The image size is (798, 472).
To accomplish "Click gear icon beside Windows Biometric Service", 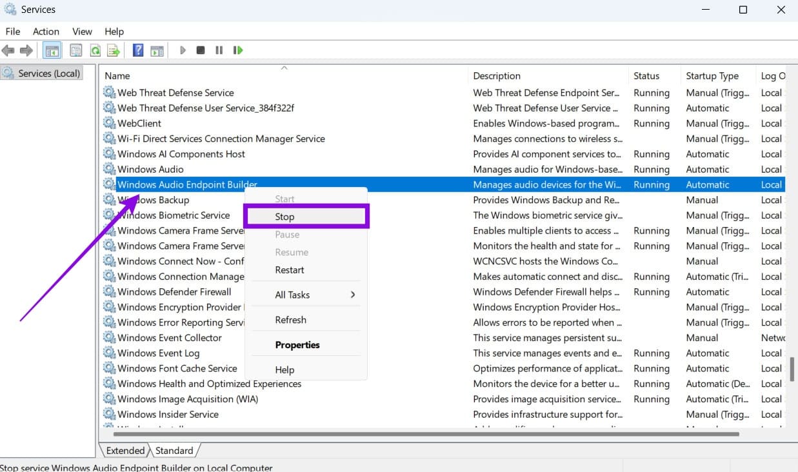I will (109, 215).
